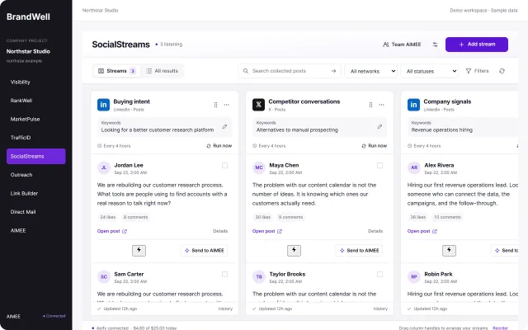This screenshot has width=528, height=330.
Task: Open the Filters options
Action: click(x=477, y=71)
